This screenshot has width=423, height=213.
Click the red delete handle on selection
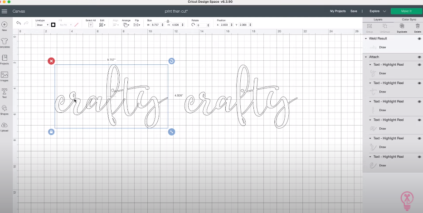[x=51, y=61]
